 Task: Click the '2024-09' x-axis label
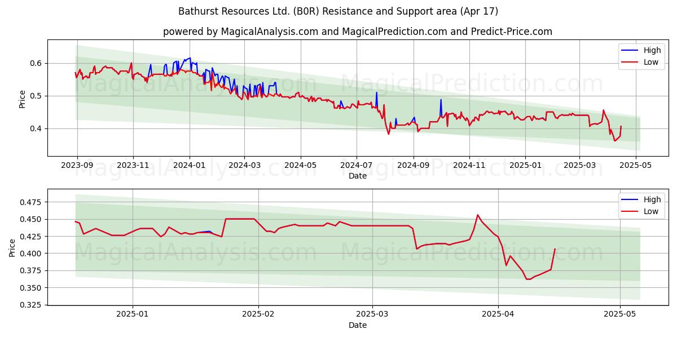pyautogui.click(x=413, y=165)
